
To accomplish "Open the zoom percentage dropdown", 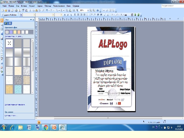I will click(88, 10).
